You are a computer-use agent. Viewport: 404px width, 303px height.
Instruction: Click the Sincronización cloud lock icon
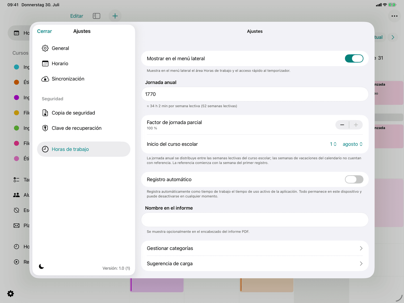pyautogui.click(x=45, y=79)
